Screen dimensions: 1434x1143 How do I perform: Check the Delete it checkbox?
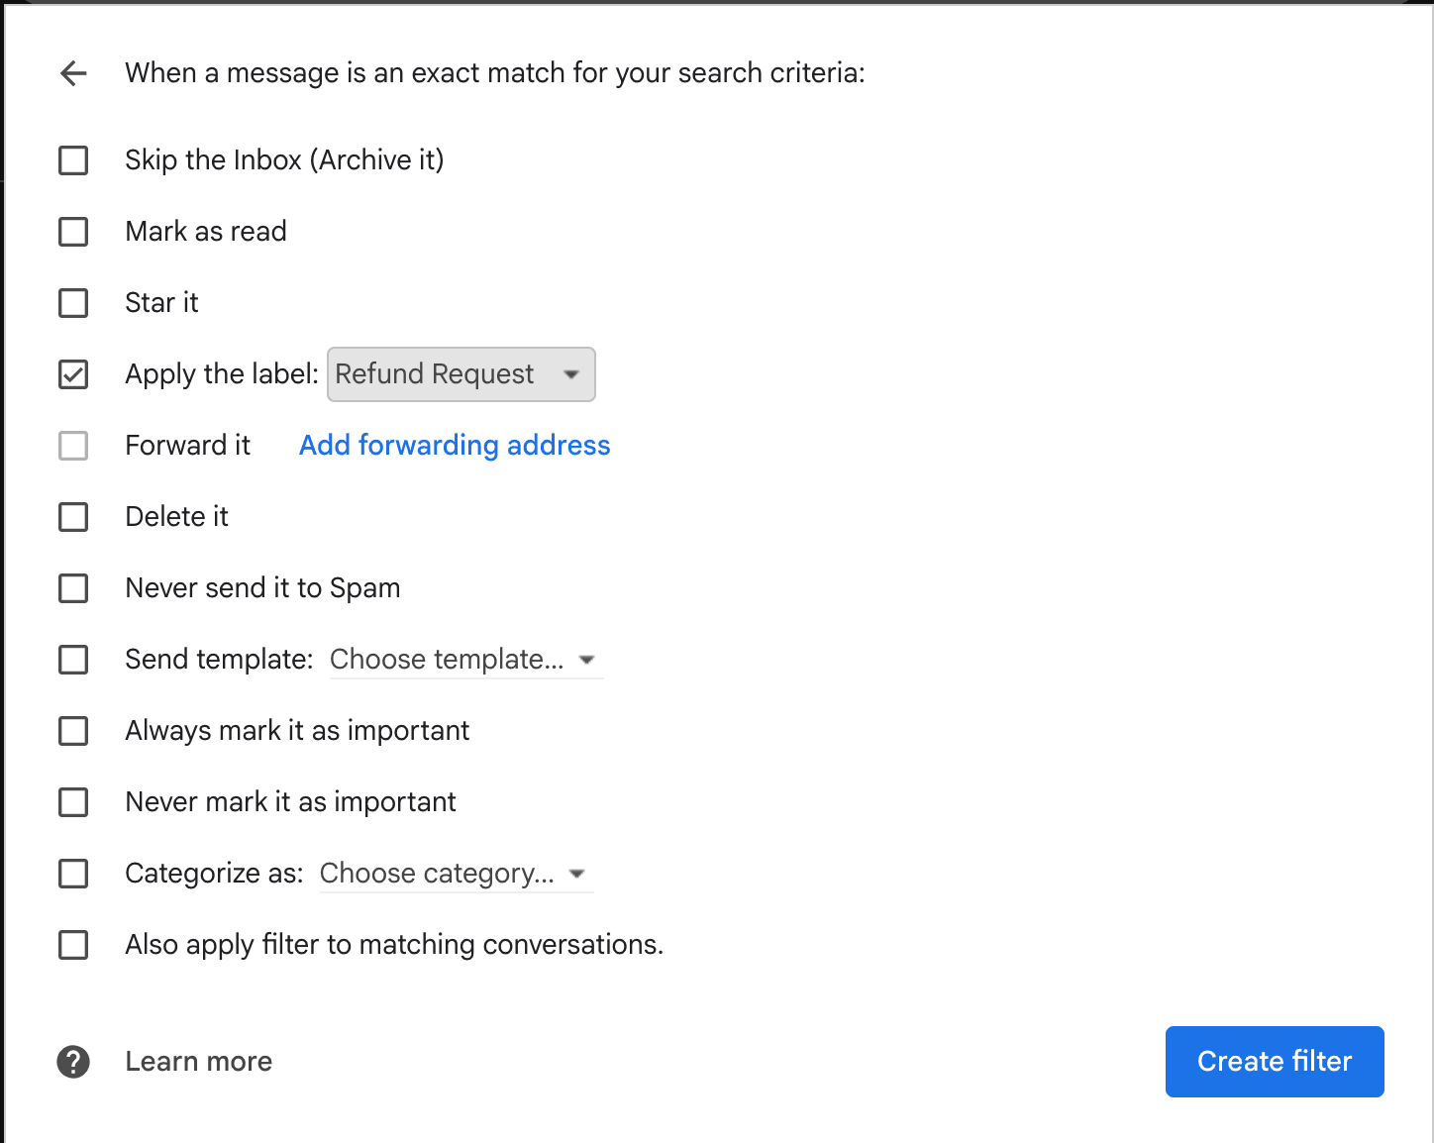click(73, 517)
